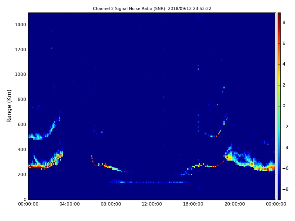Click the colorbar value 0 label
The height and width of the screenshot is (221, 295).
[284, 106]
